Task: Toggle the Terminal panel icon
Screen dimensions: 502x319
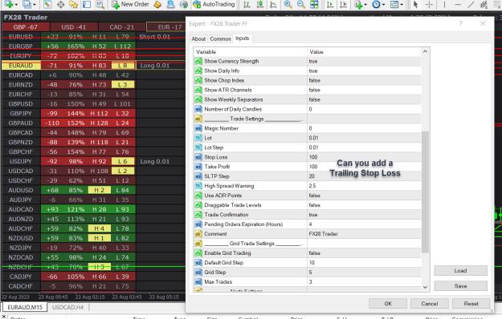Action: coord(87,4)
